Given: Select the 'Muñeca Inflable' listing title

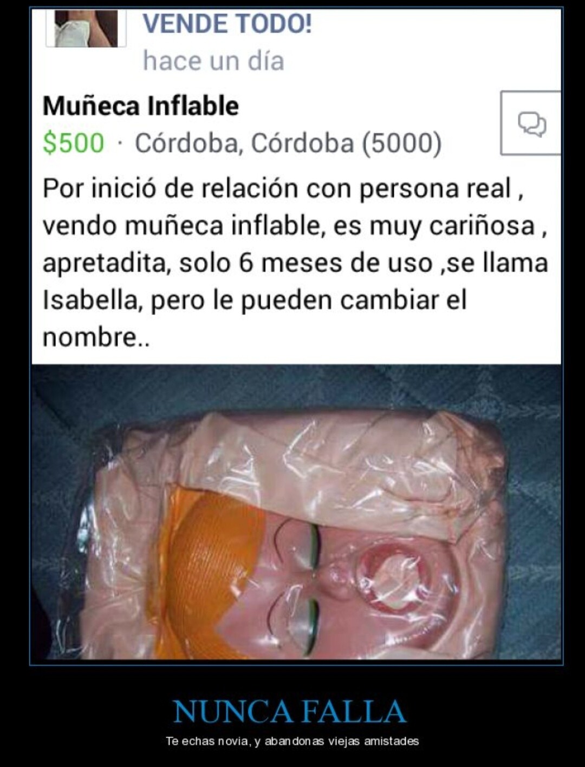Looking at the screenshot, I should pos(141,106).
